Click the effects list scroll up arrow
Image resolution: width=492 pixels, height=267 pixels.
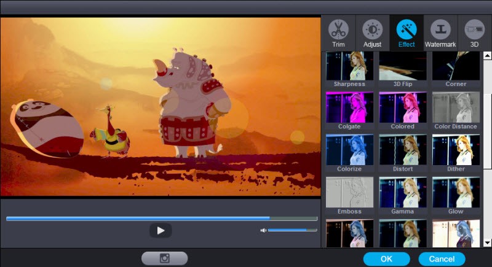coord(487,56)
